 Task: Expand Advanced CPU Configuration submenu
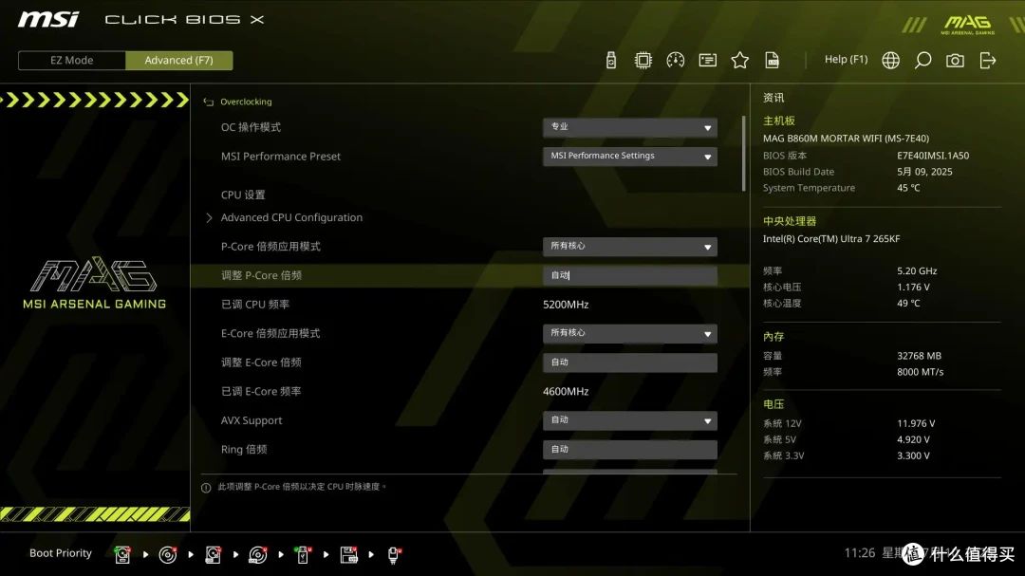[x=291, y=217]
